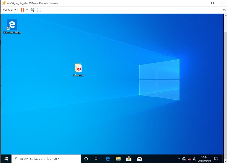Expand the power options dropdown arrow

click(27, 10)
